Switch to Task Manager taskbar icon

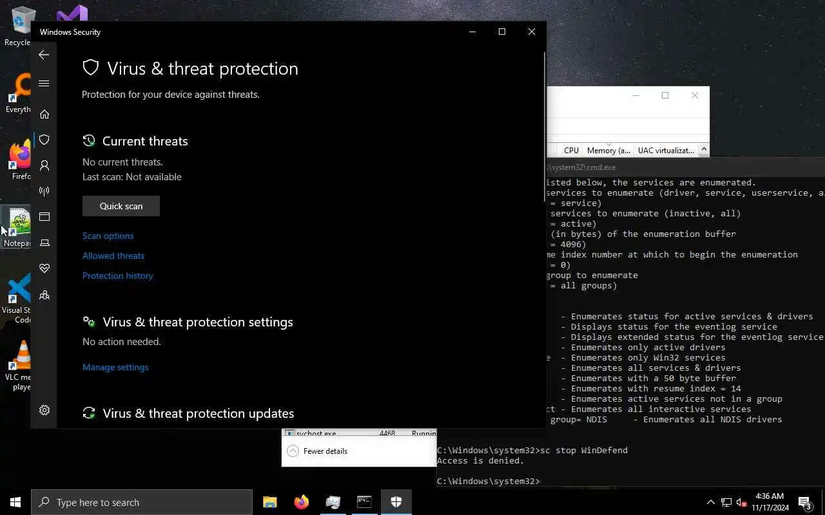pyautogui.click(x=333, y=502)
